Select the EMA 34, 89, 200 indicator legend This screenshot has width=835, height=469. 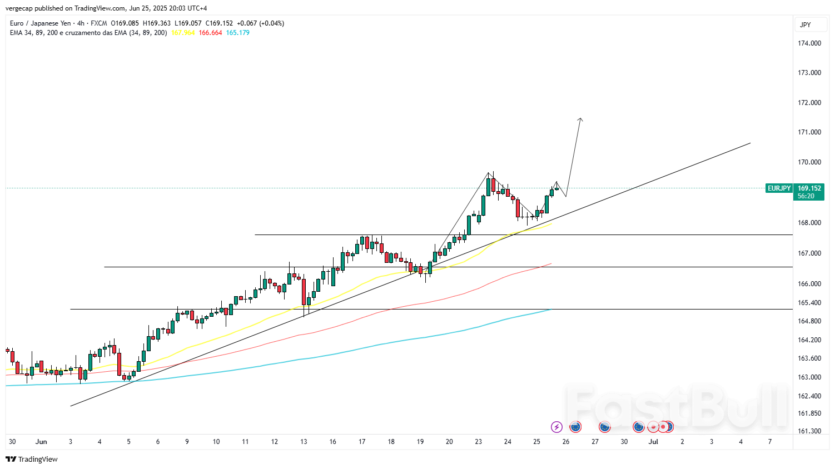click(88, 33)
